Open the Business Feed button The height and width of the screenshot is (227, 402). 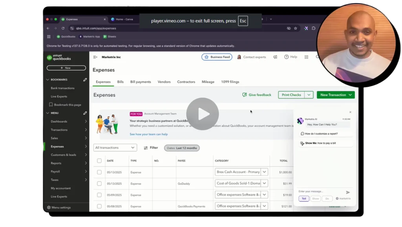tap(217, 57)
